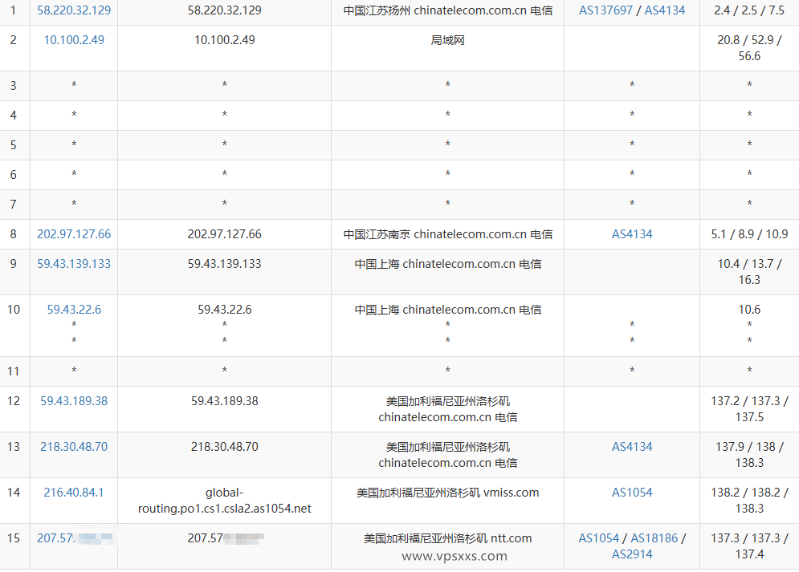This screenshot has width=799, height=572.
Task: Select hostname cell 58.220.32.129
Action: tap(224, 10)
